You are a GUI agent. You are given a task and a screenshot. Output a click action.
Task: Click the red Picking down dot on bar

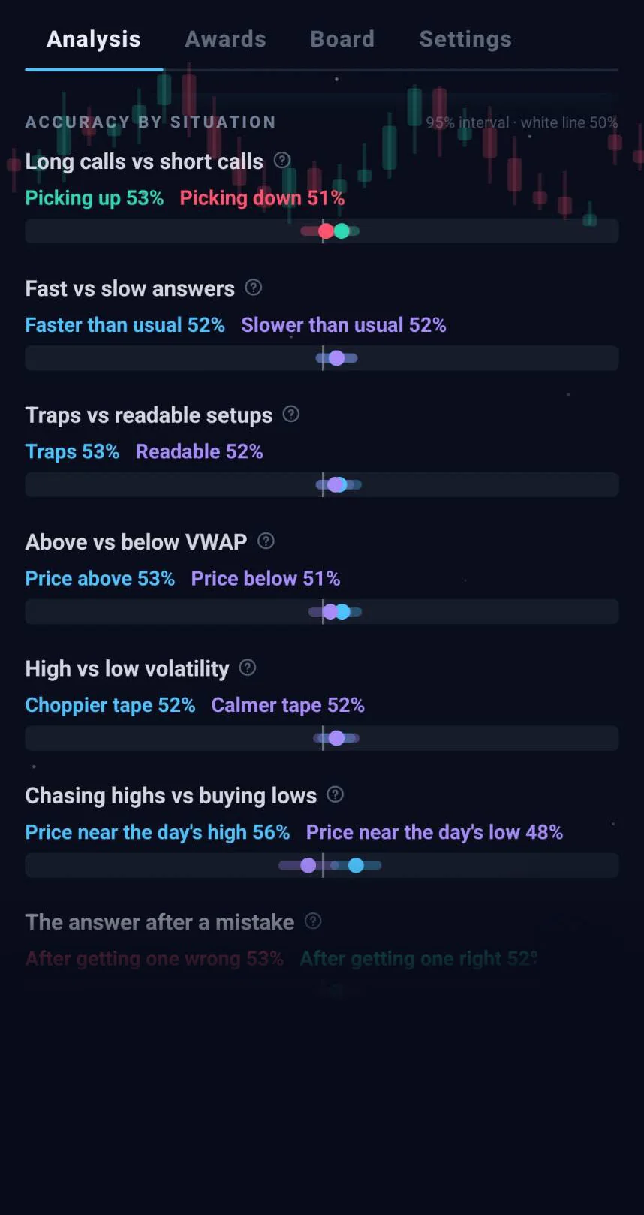326,231
